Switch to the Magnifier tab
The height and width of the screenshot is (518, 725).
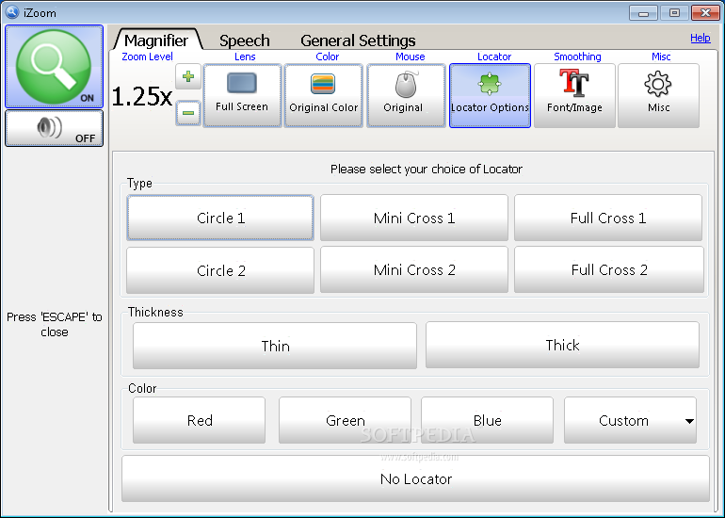(156, 40)
